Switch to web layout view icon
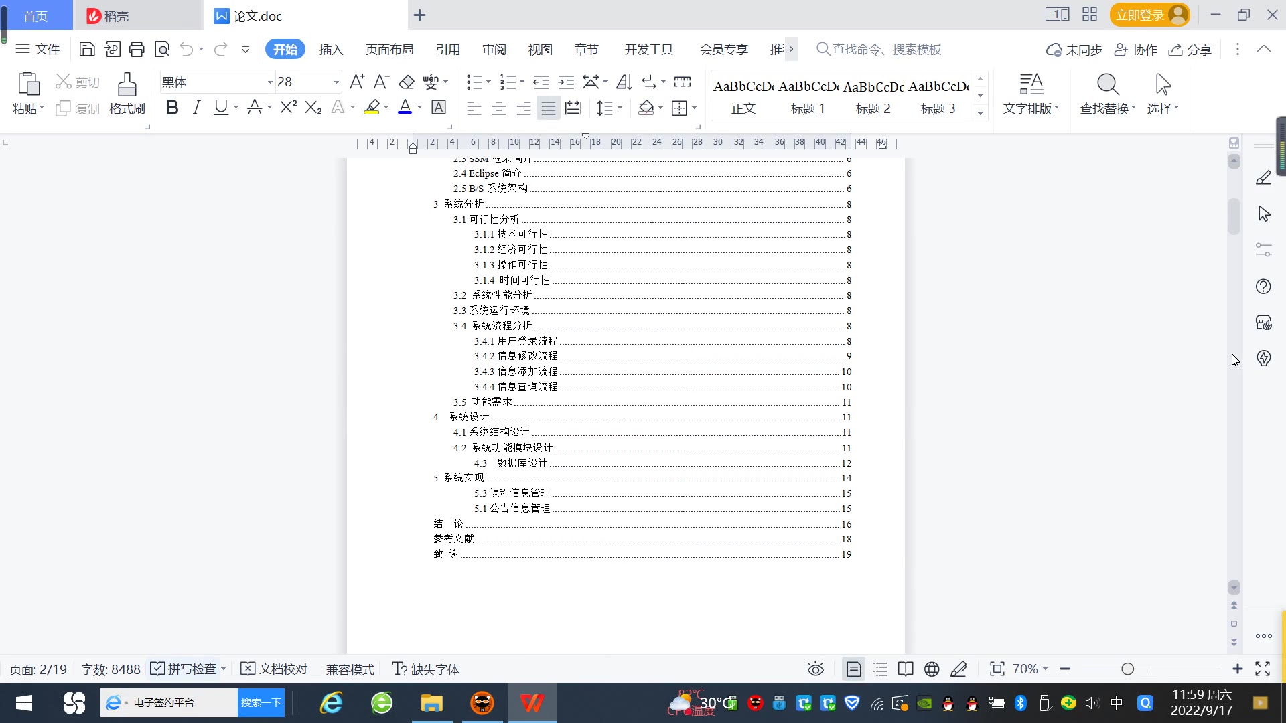The height and width of the screenshot is (723, 1286). point(932,669)
